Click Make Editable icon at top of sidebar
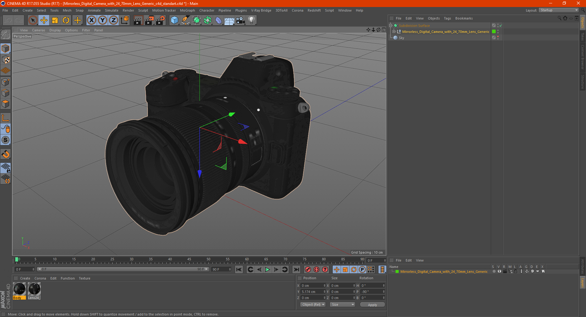 (6, 35)
